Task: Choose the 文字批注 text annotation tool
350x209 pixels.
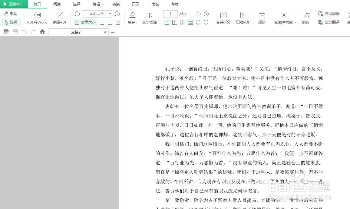Action: point(149,18)
